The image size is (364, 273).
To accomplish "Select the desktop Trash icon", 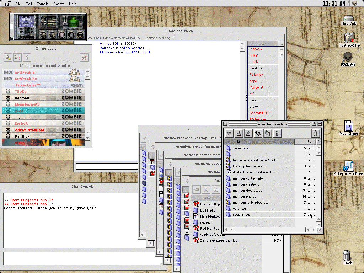I will click(x=347, y=257).
